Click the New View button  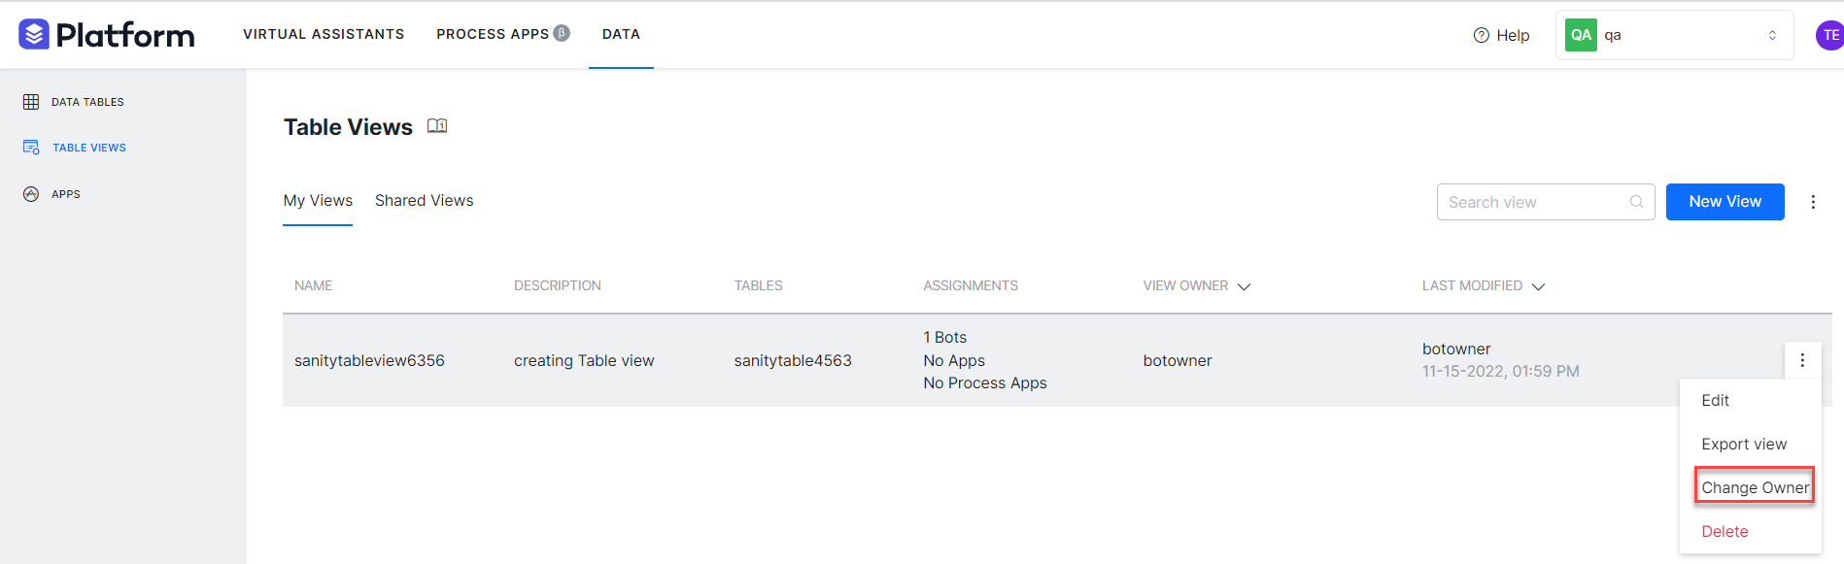[x=1724, y=202]
